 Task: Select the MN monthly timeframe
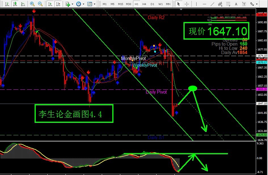168,4
